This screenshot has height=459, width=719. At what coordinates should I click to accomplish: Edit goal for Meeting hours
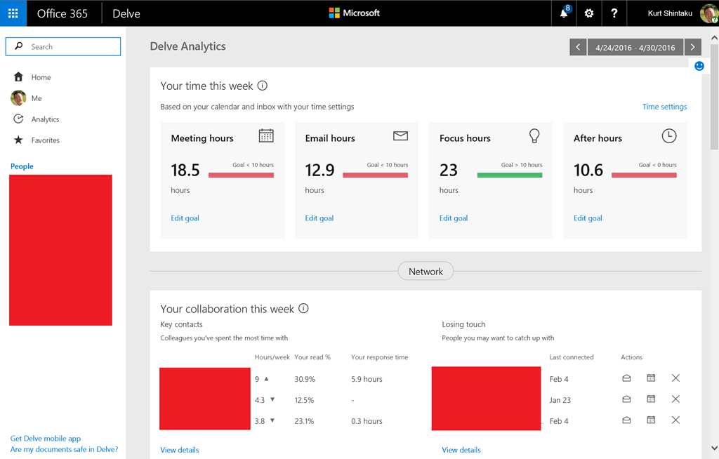click(185, 218)
